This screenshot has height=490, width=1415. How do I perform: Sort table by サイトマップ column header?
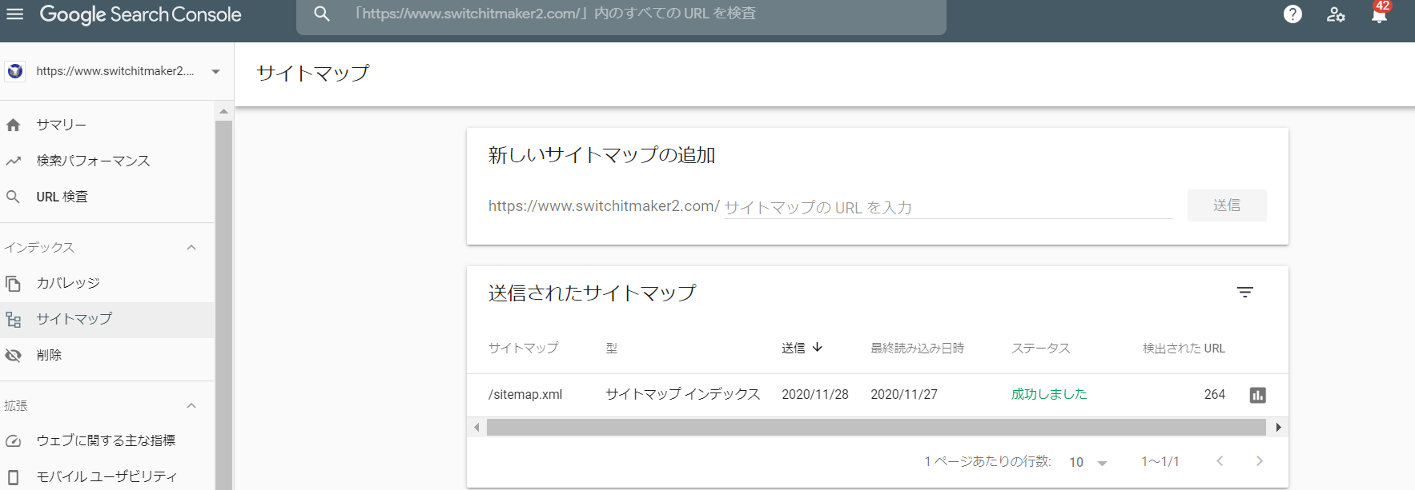523,348
